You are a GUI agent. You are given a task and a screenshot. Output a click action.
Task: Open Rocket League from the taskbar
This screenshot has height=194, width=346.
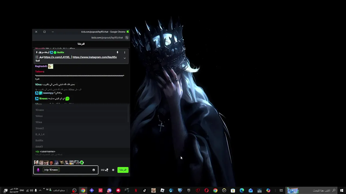tap(180, 190)
